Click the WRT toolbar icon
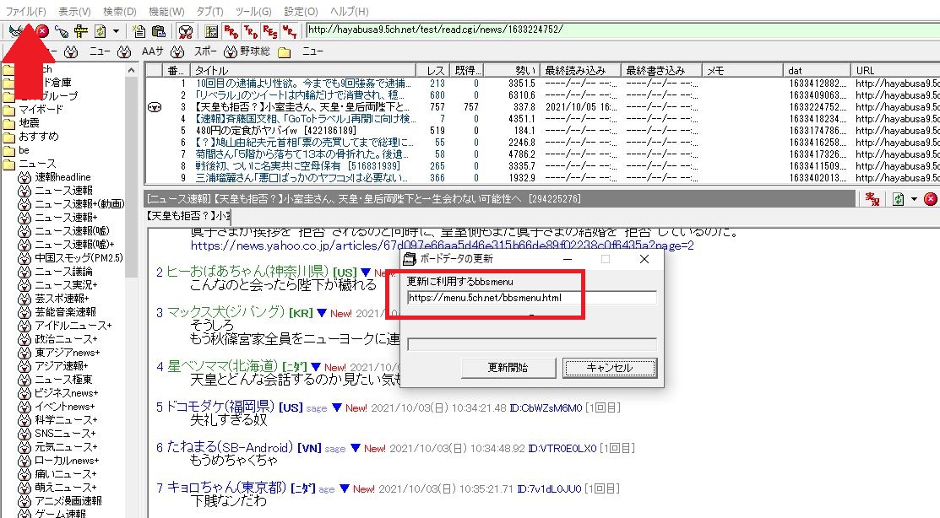This screenshot has height=518, width=940. tap(290, 30)
